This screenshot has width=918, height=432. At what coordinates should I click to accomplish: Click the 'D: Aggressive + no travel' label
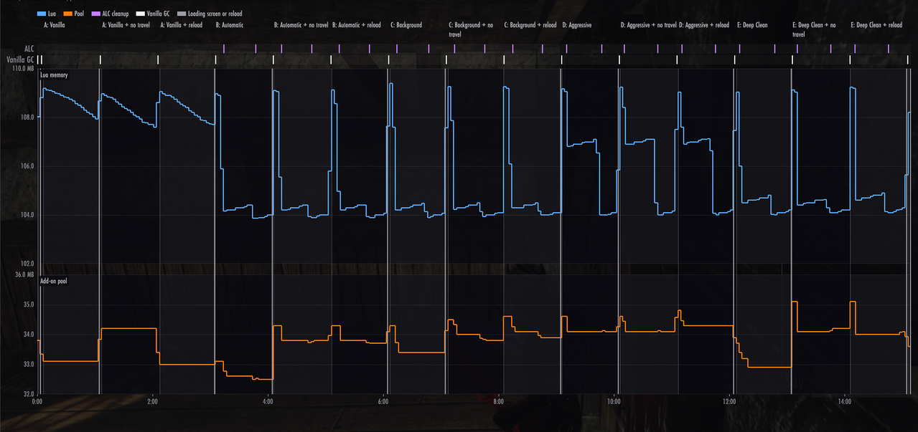coord(649,25)
